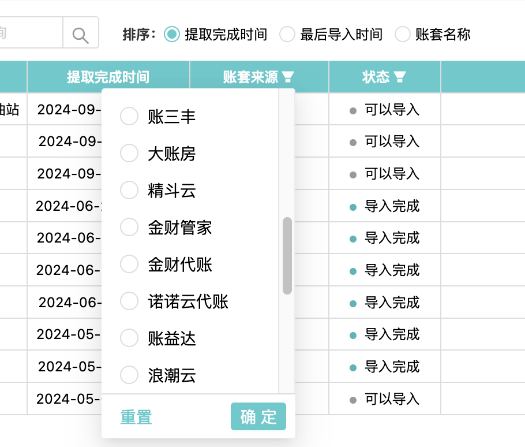The width and height of the screenshot is (525, 447).
Task: Click the 提取完成时间 column header
Action: point(108,77)
